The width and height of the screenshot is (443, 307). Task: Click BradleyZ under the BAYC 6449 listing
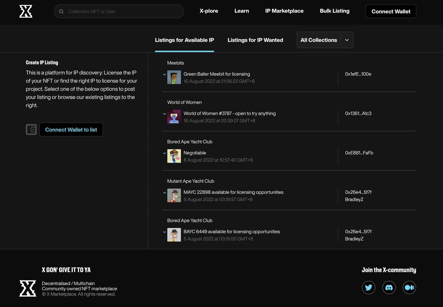(354, 239)
